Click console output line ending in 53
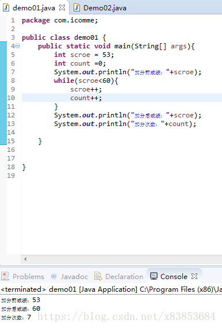This screenshot has width=222, height=328. pyautogui.click(x=21, y=300)
